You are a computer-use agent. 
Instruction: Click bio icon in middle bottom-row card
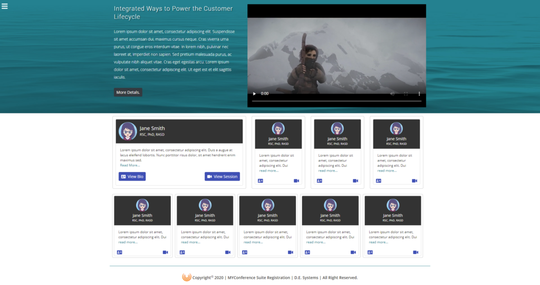245,252
